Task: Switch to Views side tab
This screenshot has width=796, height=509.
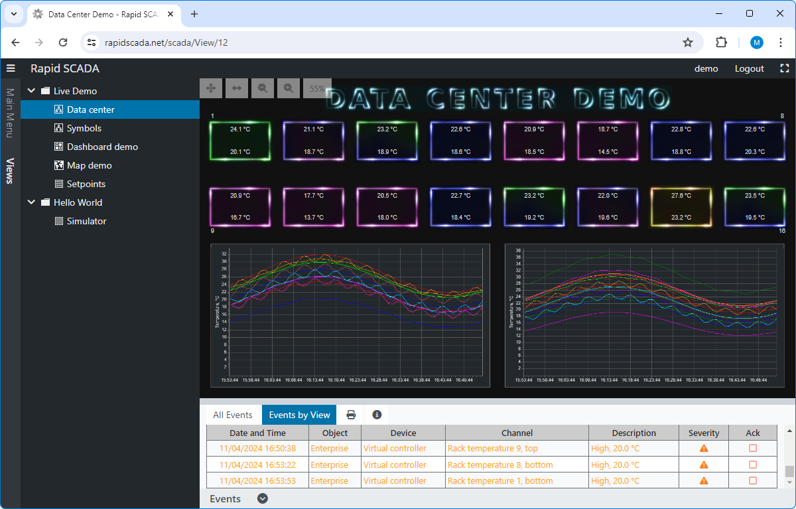Action: click(10, 171)
